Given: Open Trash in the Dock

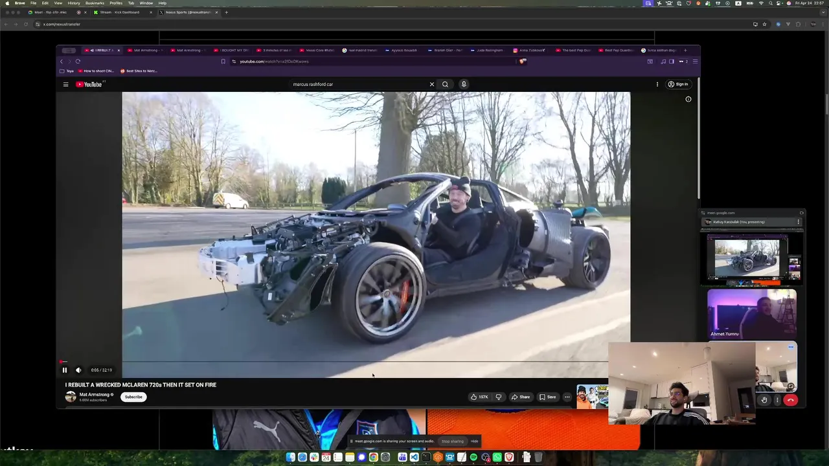Looking at the screenshot, I should pyautogui.click(x=538, y=458).
